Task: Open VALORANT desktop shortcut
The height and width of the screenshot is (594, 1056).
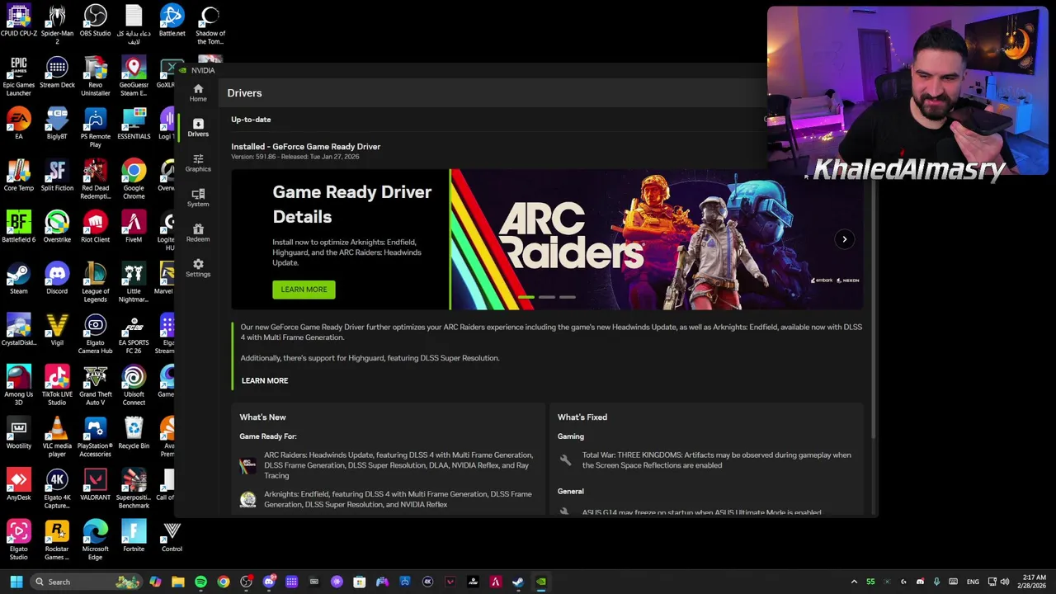Action: tap(95, 485)
